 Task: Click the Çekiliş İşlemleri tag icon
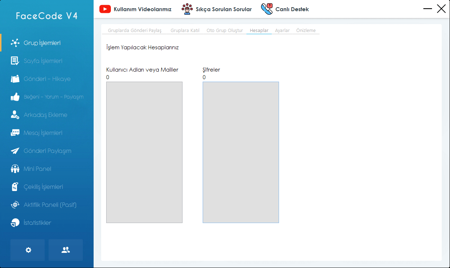pyautogui.click(x=15, y=187)
